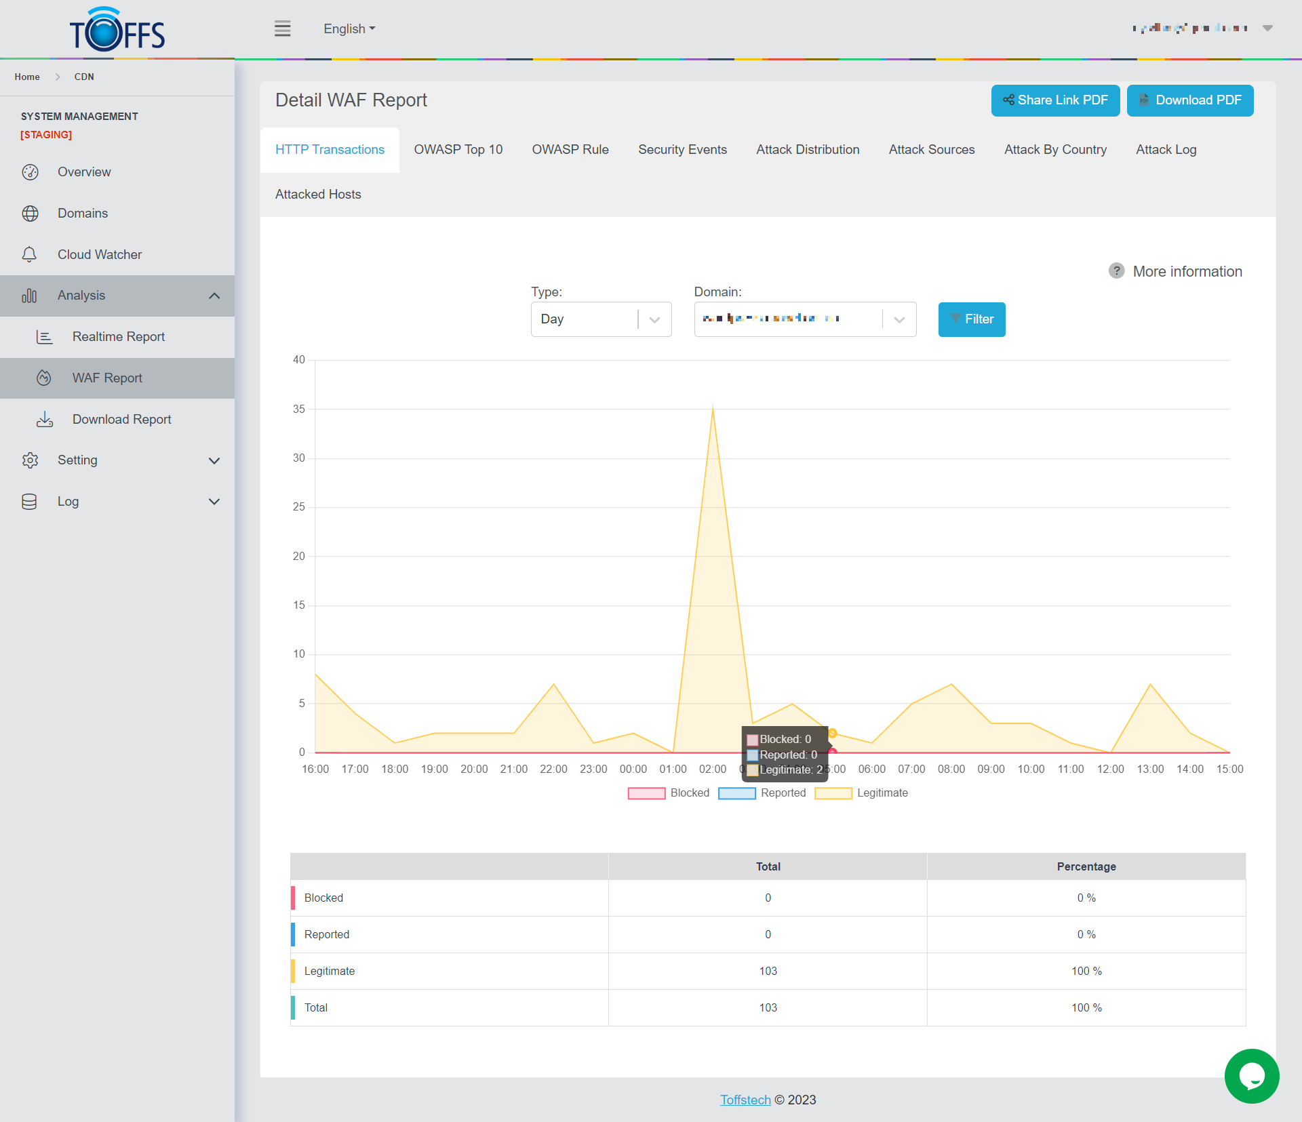Screen dimensions: 1302x1122
Task: Click the Domains globe icon
Action: tap(30, 214)
